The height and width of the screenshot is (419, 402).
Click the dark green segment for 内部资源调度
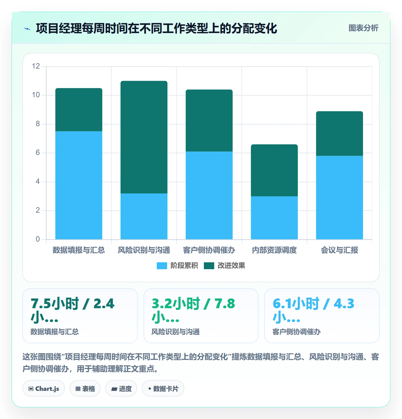[x=274, y=170]
